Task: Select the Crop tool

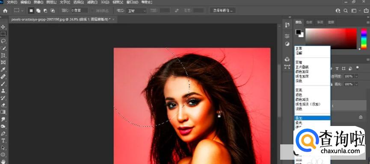Action: pos(3,56)
